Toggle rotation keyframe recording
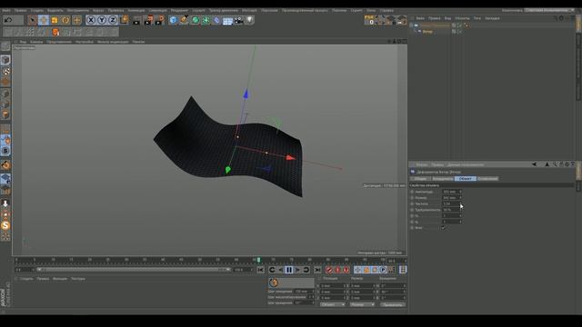582x327 pixels. tap(375, 270)
